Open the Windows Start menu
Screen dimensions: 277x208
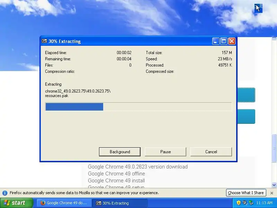coord(16,203)
